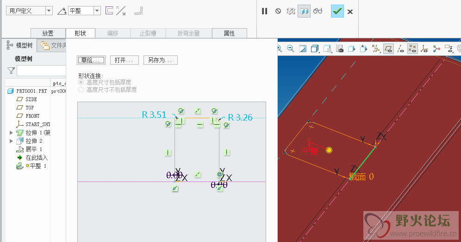Click the purple offset wall icon

[x=109, y=11]
